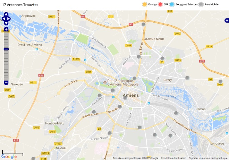Toggle the Free Mobile operator legend
Image resolution: width=229 pixels, height=160 pixels.
pos(209,5)
